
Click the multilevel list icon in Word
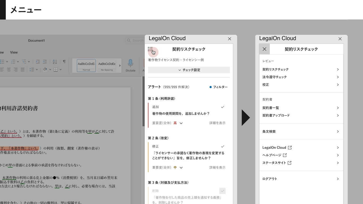pyautogui.click(x=24, y=62)
